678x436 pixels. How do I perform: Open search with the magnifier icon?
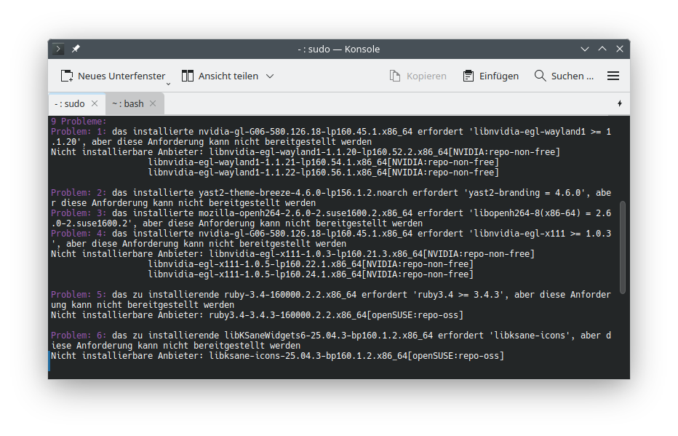540,76
